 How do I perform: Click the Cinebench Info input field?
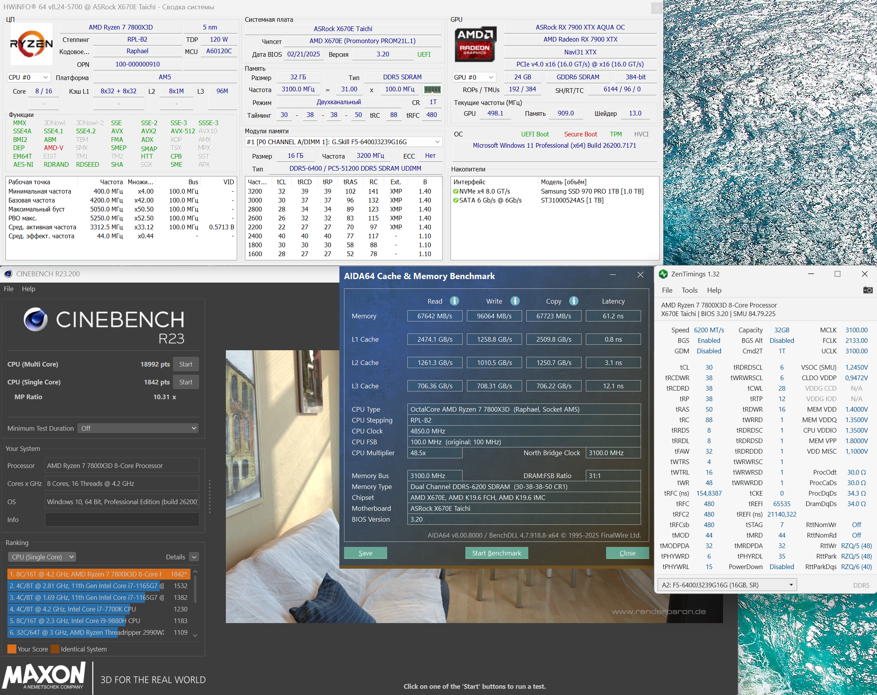tap(122, 520)
